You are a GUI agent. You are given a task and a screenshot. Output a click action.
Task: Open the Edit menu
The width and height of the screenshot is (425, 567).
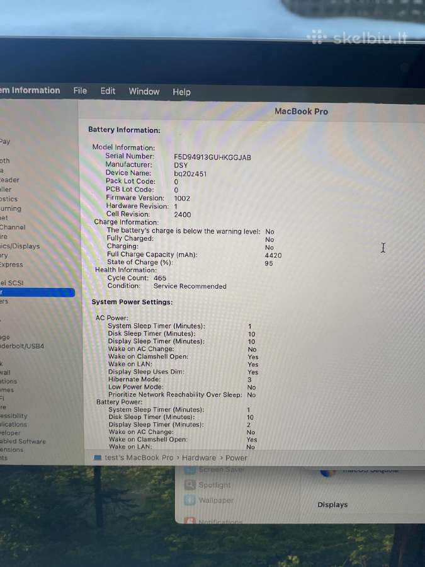[108, 91]
